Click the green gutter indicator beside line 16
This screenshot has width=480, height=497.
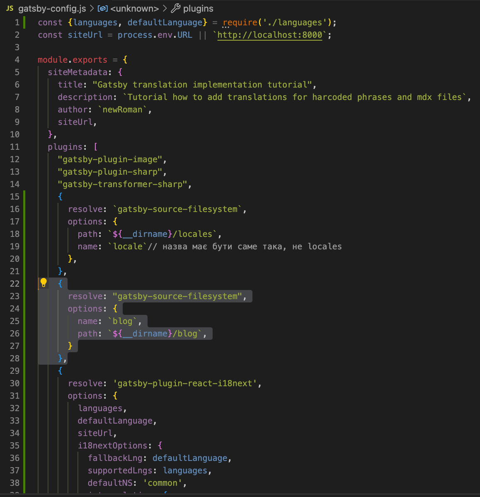click(x=25, y=209)
